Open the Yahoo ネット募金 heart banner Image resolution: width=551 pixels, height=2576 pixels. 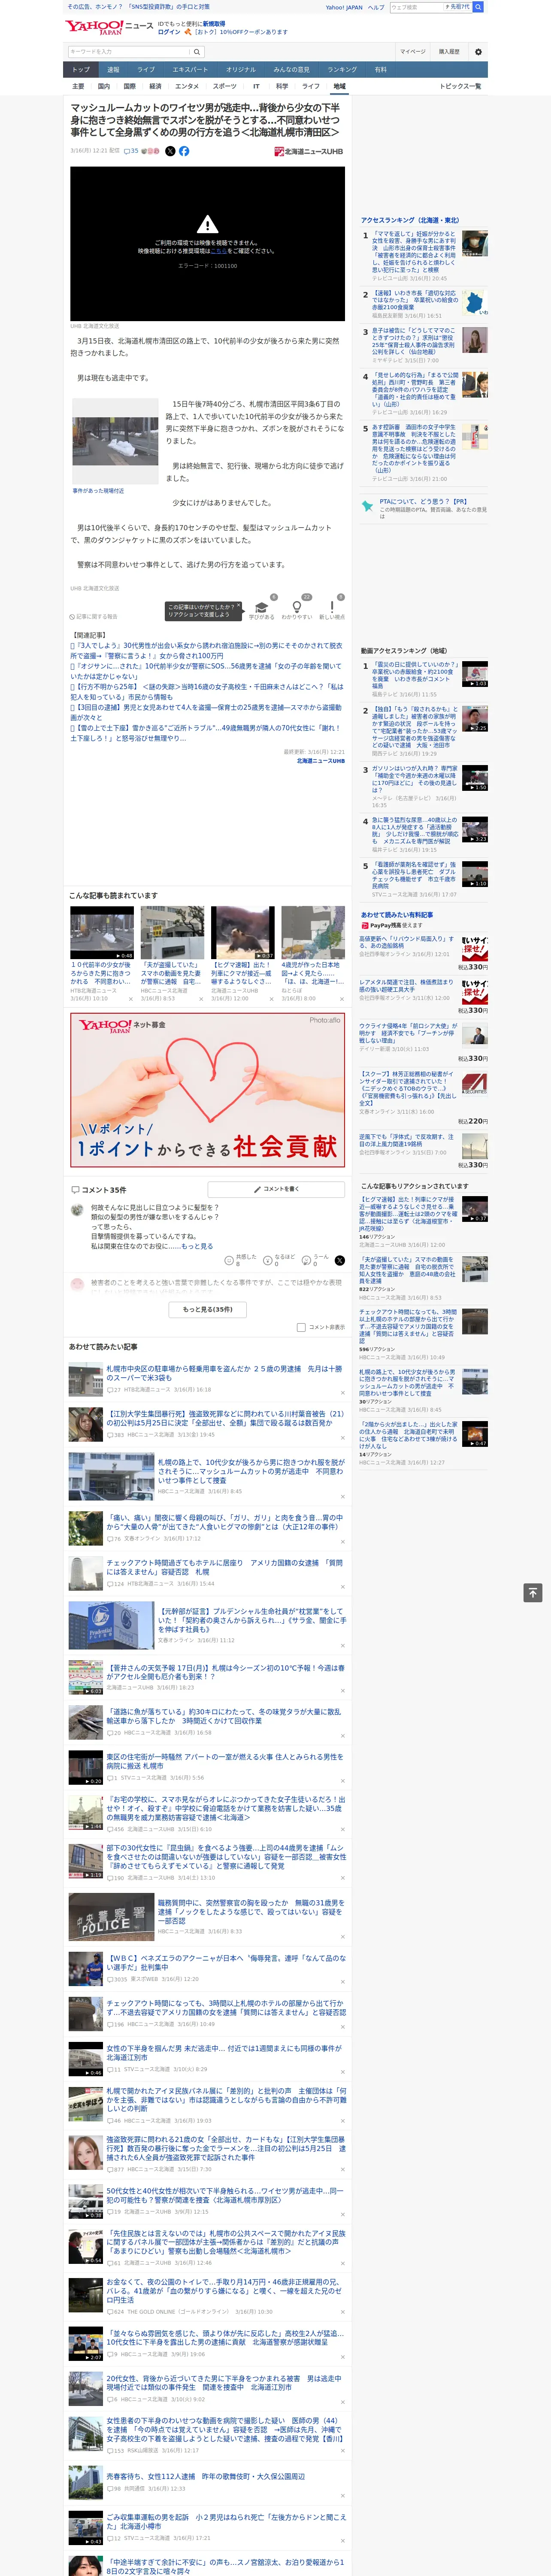[207, 1090]
